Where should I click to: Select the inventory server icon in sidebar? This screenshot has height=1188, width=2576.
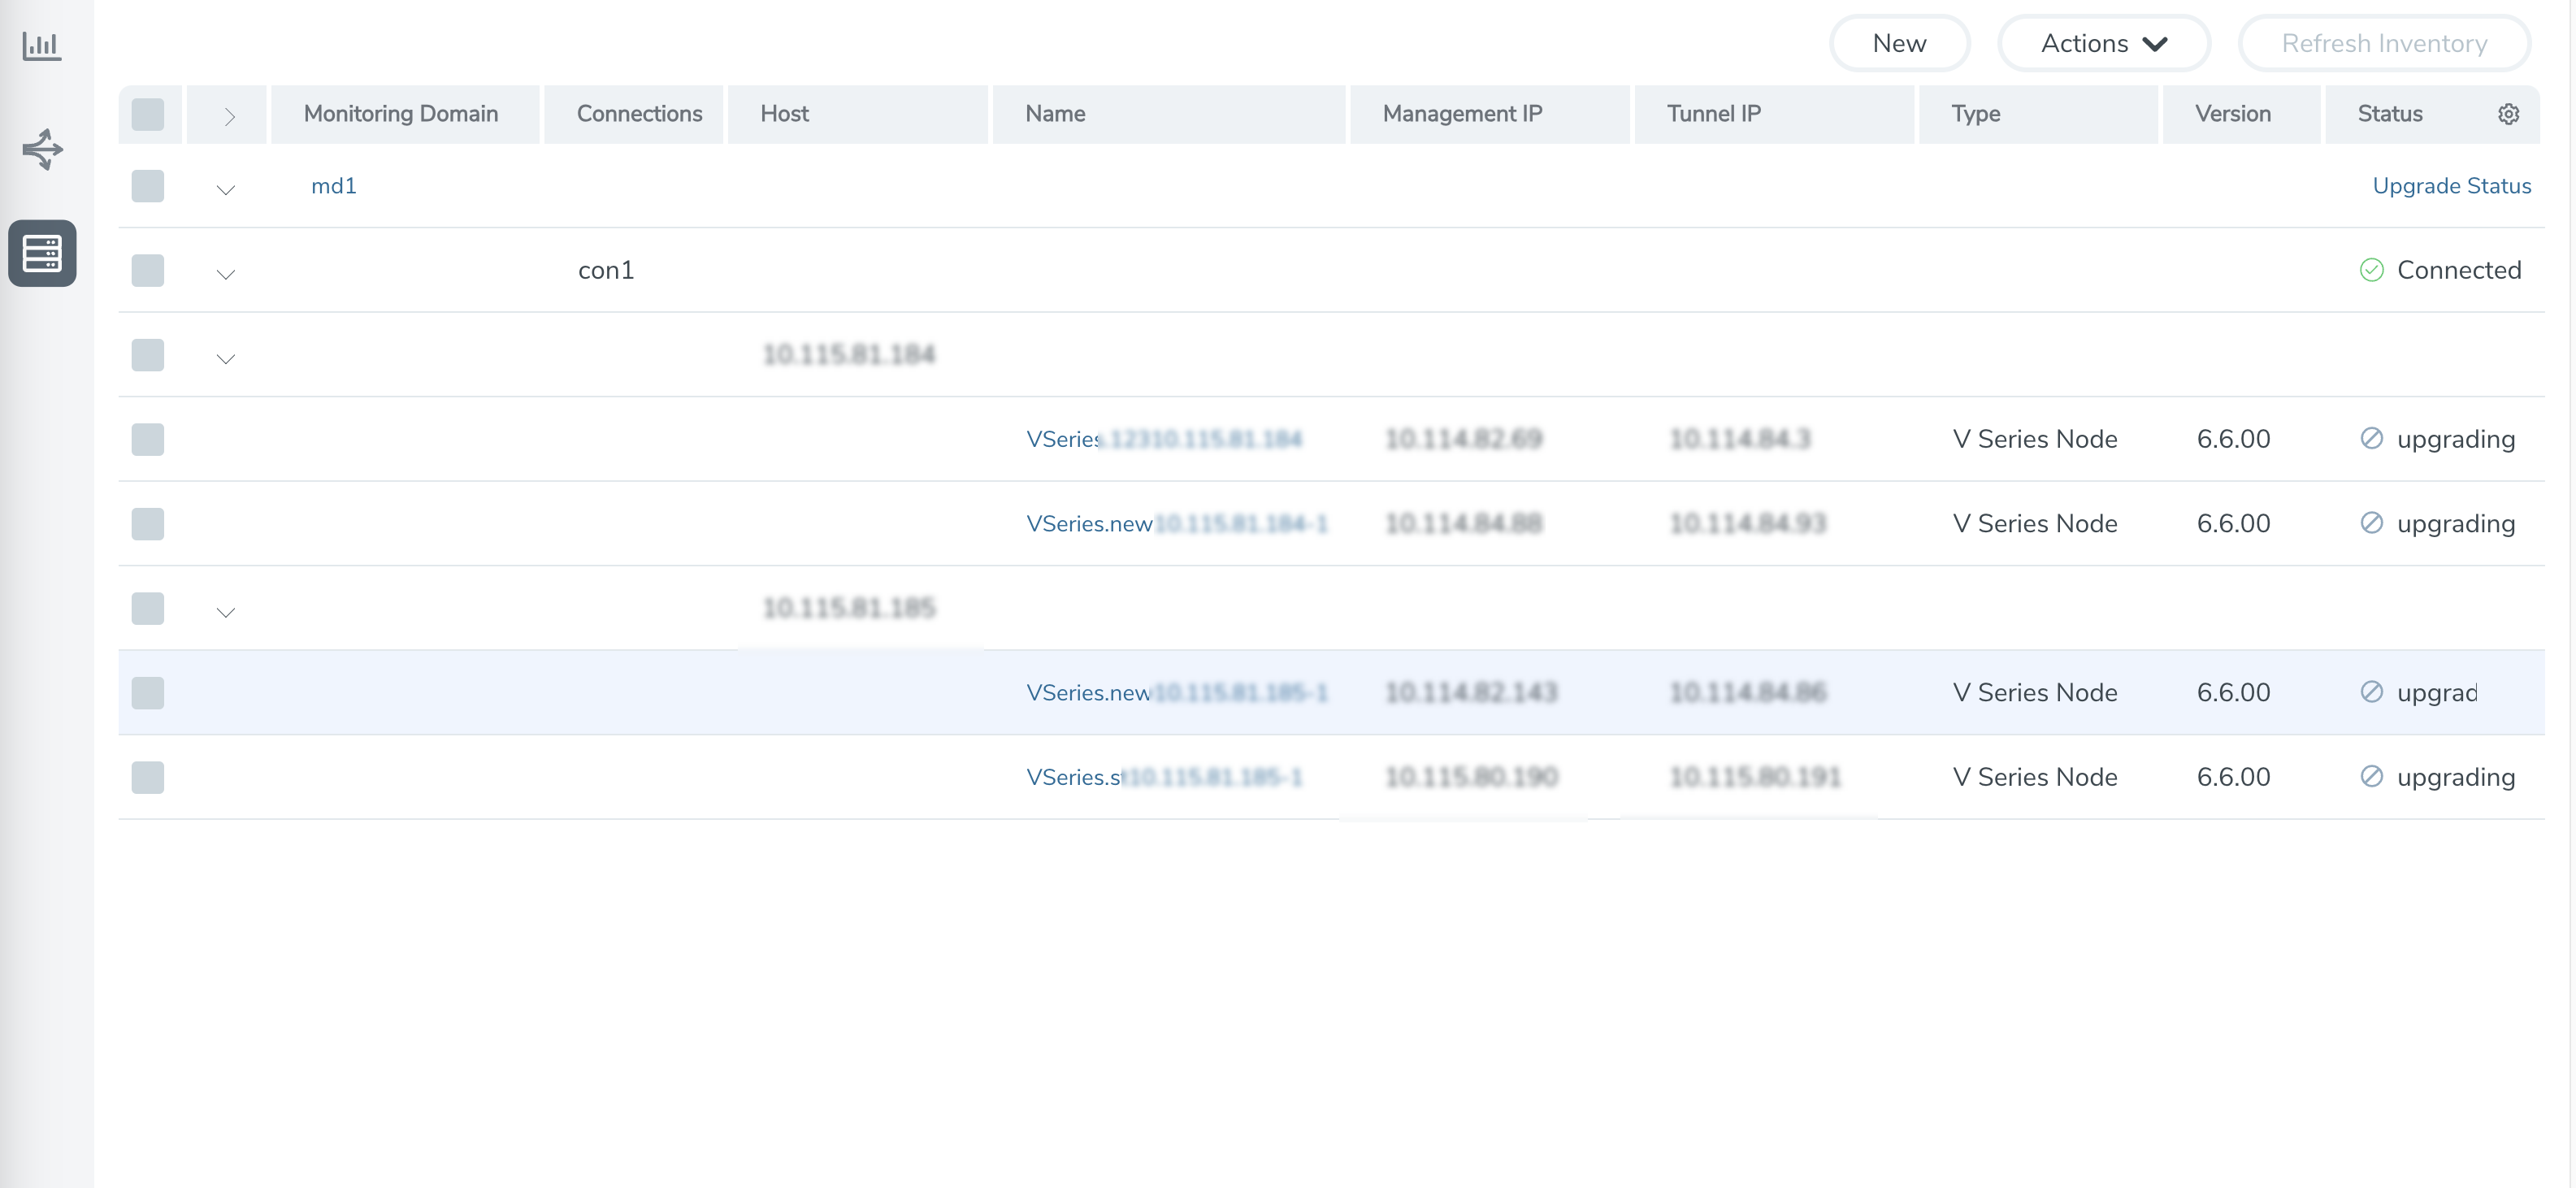click(x=42, y=253)
